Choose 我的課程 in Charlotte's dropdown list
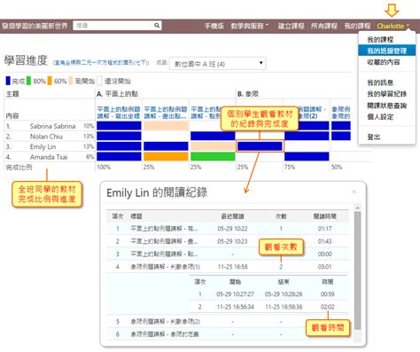Viewport: 420px width, 352px height. [x=380, y=40]
